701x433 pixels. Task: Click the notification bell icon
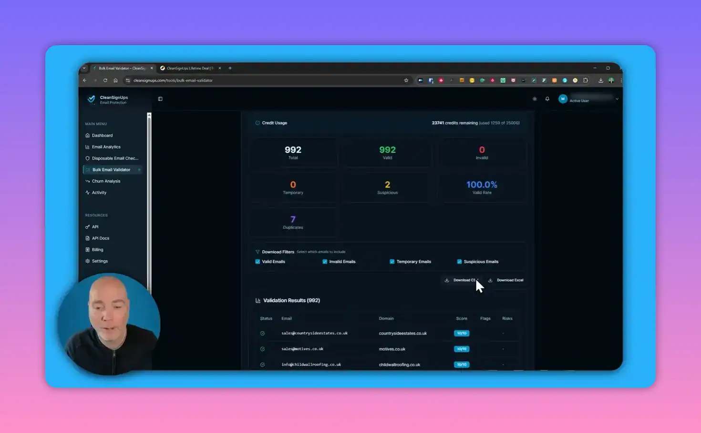tap(547, 99)
